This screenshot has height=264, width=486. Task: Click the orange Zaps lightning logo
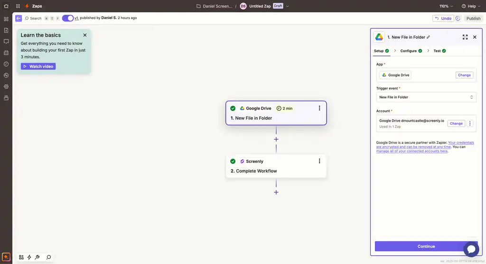tap(27, 6)
